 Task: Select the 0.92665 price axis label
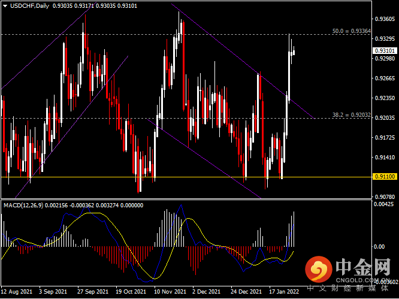[x=385, y=78]
